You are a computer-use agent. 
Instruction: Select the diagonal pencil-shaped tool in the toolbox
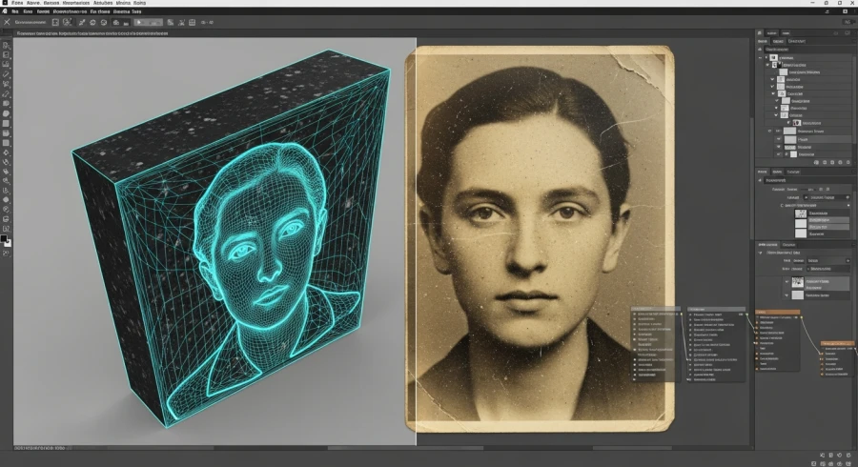[6, 74]
